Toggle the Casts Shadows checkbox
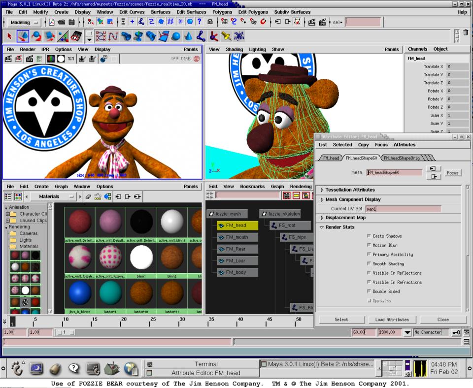The width and height of the screenshot is (473, 388). point(369,236)
